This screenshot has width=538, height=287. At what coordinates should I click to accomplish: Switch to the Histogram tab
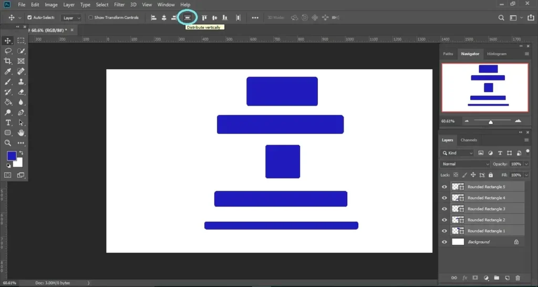coord(496,54)
